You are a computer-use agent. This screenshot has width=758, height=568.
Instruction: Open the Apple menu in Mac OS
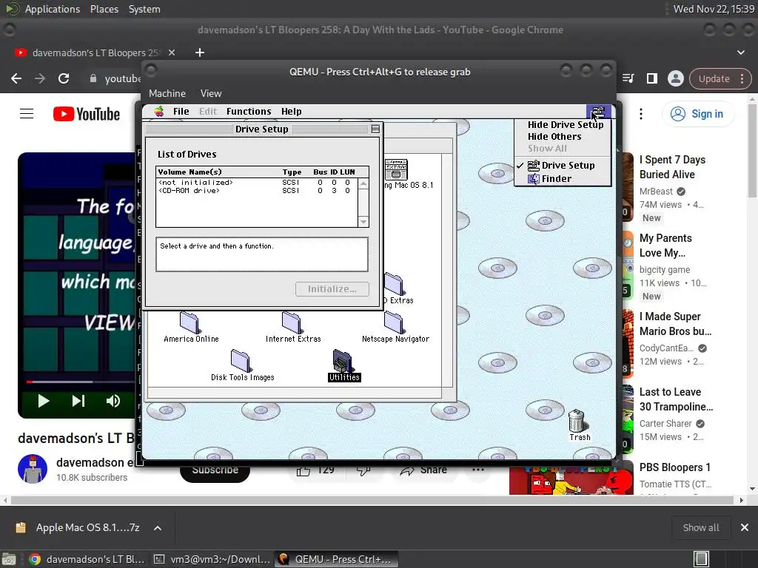pos(159,112)
